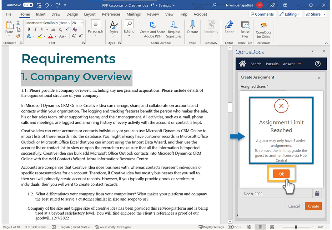
Task: Open the font name dropdown
Action: point(69,23)
